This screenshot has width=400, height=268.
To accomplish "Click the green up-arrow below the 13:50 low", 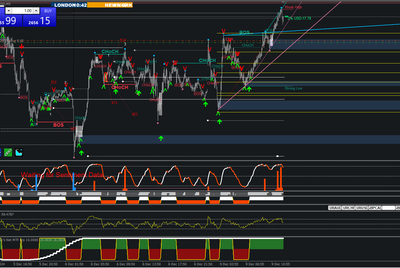I will [x=161, y=138].
